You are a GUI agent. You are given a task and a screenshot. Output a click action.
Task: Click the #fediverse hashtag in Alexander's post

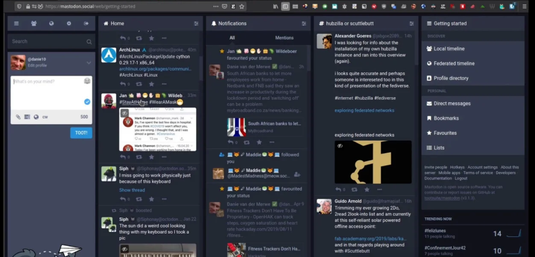coord(385,98)
